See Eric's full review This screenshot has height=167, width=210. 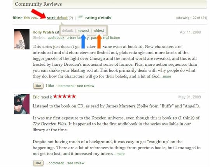click(76, 163)
